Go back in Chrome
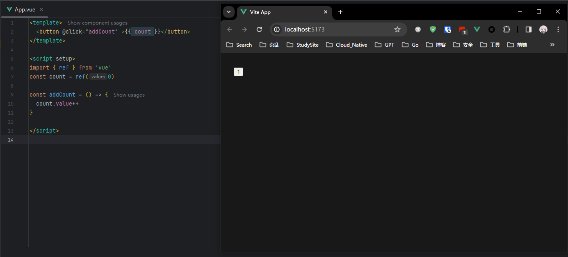Image resolution: width=568 pixels, height=257 pixels. point(230,29)
